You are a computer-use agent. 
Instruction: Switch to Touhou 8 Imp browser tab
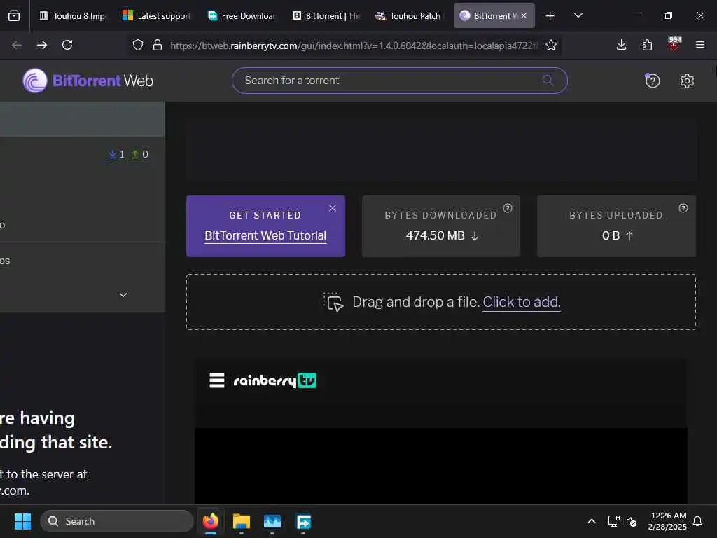pos(73,15)
